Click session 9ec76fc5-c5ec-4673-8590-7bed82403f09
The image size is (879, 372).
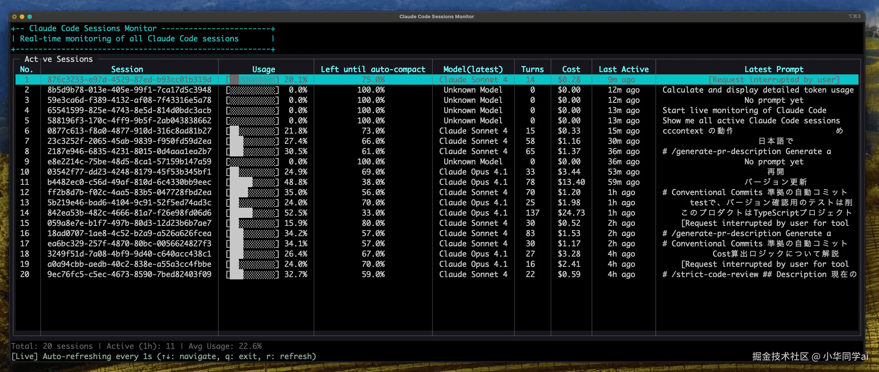click(437, 274)
